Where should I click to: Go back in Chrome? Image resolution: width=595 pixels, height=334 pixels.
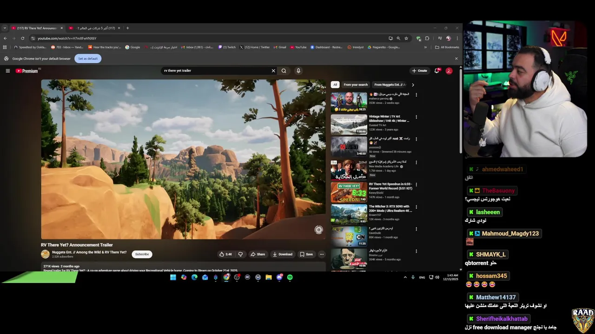coord(5,39)
